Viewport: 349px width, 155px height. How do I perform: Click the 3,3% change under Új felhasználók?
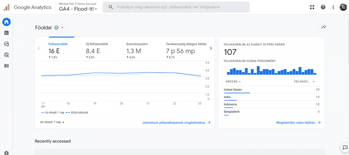[x=90, y=57]
